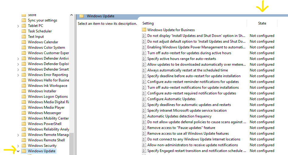Click Not configured state for Configure Automatic Updates
Viewport: 288px width, 155px height.
pyautogui.click(x=262, y=99)
